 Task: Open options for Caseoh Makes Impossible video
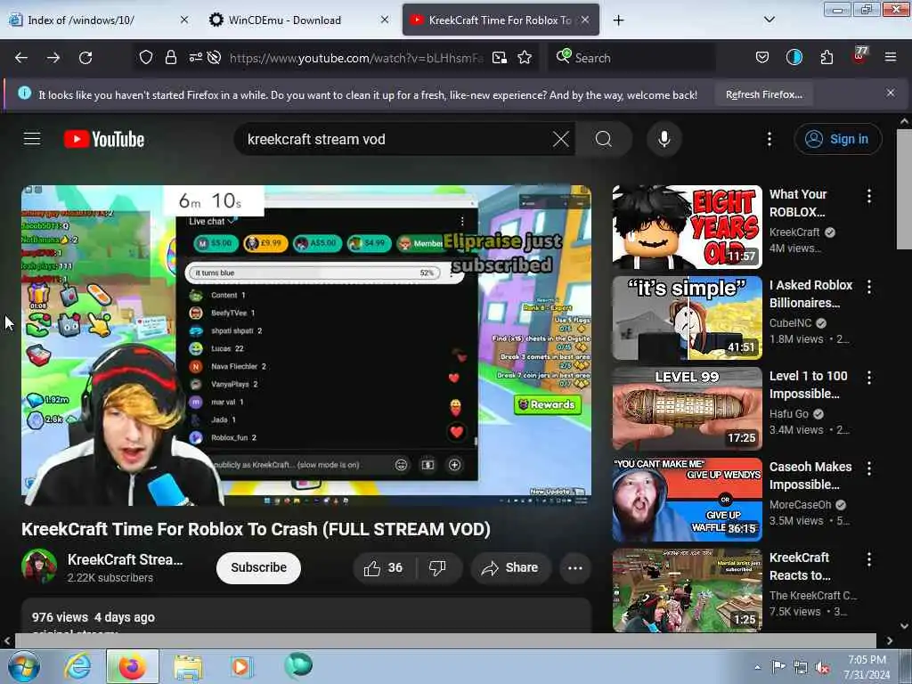pos(869,468)
